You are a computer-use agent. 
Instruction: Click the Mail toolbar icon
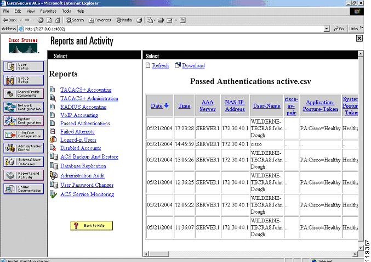point(169,20)
